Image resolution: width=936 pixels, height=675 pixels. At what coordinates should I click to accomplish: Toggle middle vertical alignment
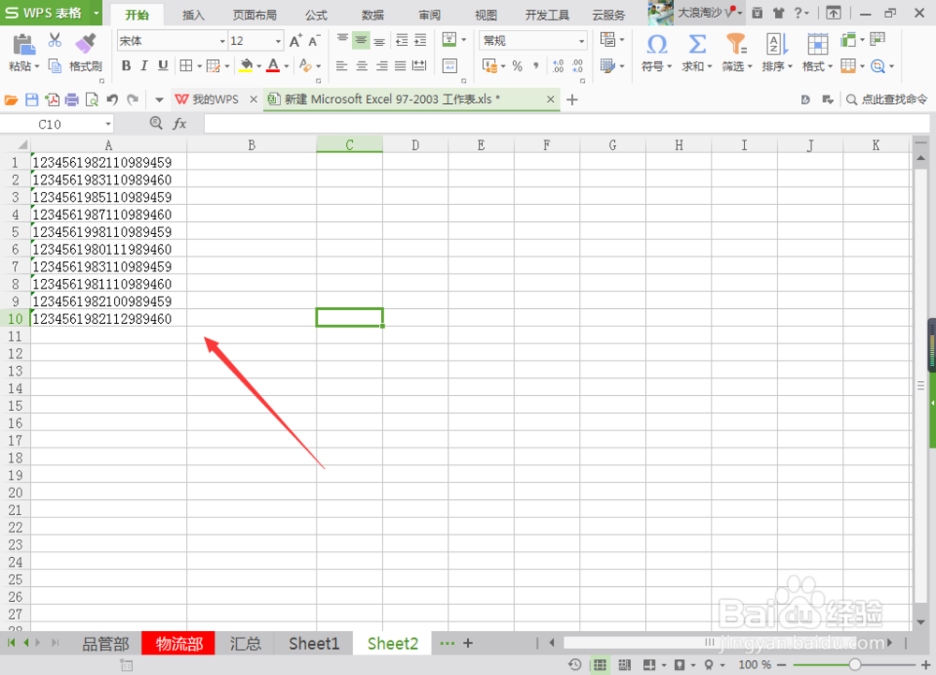(x=360, y=40)
